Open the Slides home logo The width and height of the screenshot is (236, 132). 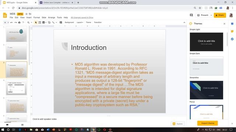5,15
